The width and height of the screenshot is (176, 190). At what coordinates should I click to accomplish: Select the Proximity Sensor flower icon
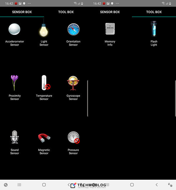click(x=14, y=83)
